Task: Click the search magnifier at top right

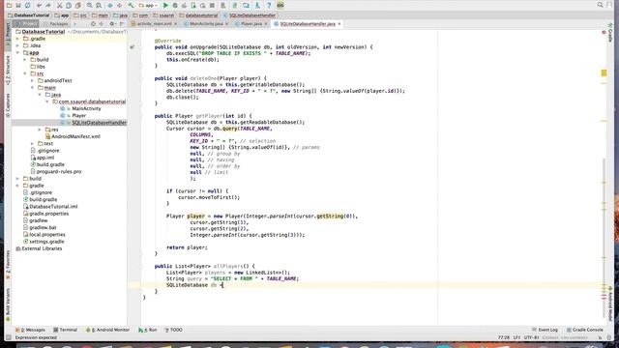Action: pyautogui.click(x=600, y=5)
